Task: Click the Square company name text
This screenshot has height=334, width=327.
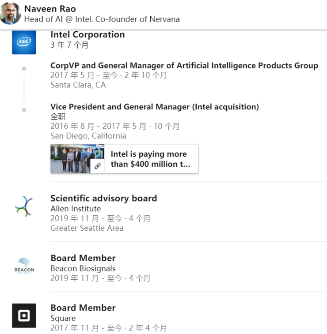Action: 63,318
